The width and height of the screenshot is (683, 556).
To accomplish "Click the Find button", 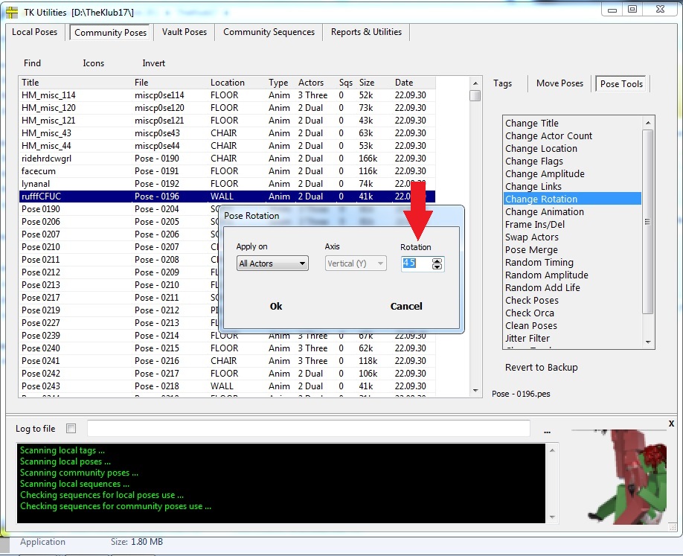I will pos(32,63).
